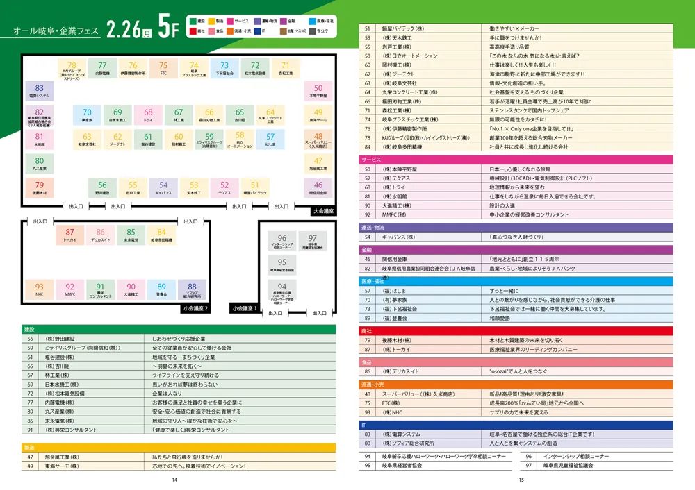The height and width of the screenshot is (490, 695).
Task: Click list row 69 日本水機工(株)
Action: pos(179,385)
